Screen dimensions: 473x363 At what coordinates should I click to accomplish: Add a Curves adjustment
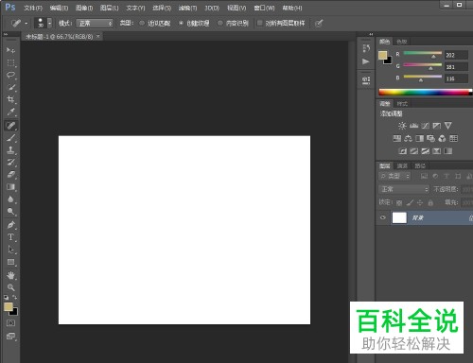coord(425,126)
